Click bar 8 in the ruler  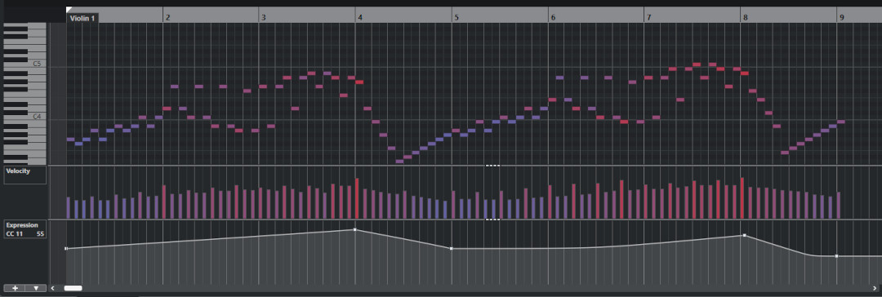tap(746, 17)
